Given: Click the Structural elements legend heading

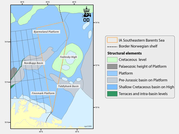Looking at the screenshot, I should [124, 53].
